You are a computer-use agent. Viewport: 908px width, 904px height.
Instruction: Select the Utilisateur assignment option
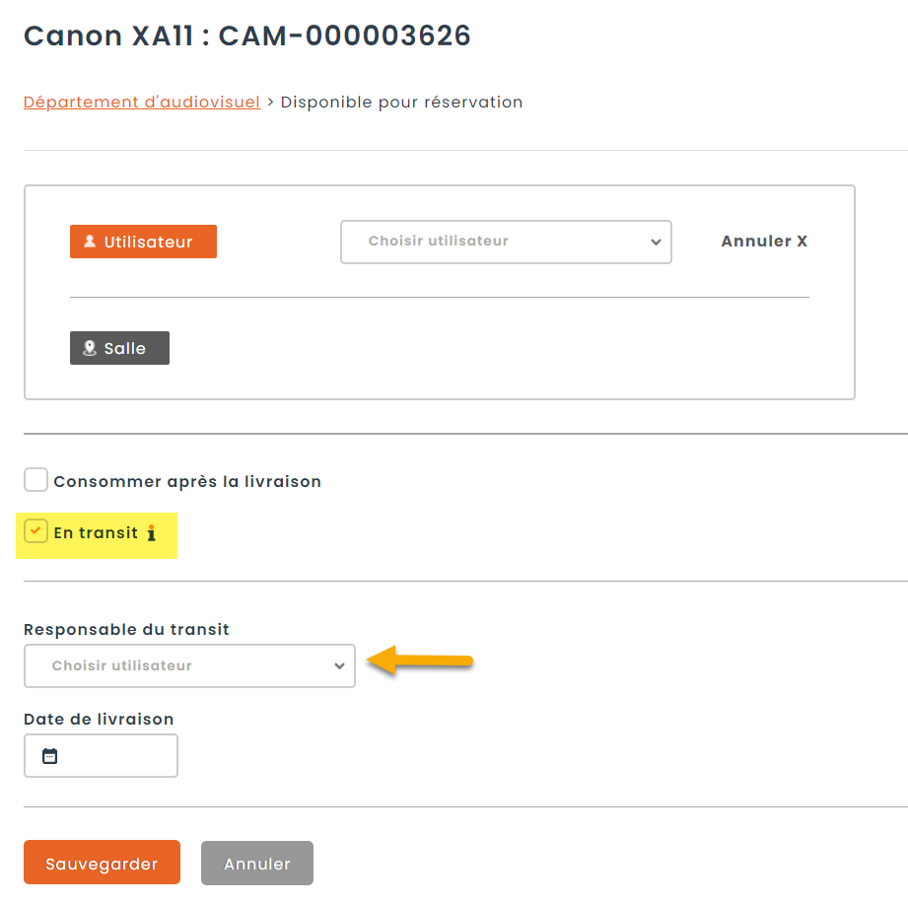pyautogui.click(x=143, y=242)
